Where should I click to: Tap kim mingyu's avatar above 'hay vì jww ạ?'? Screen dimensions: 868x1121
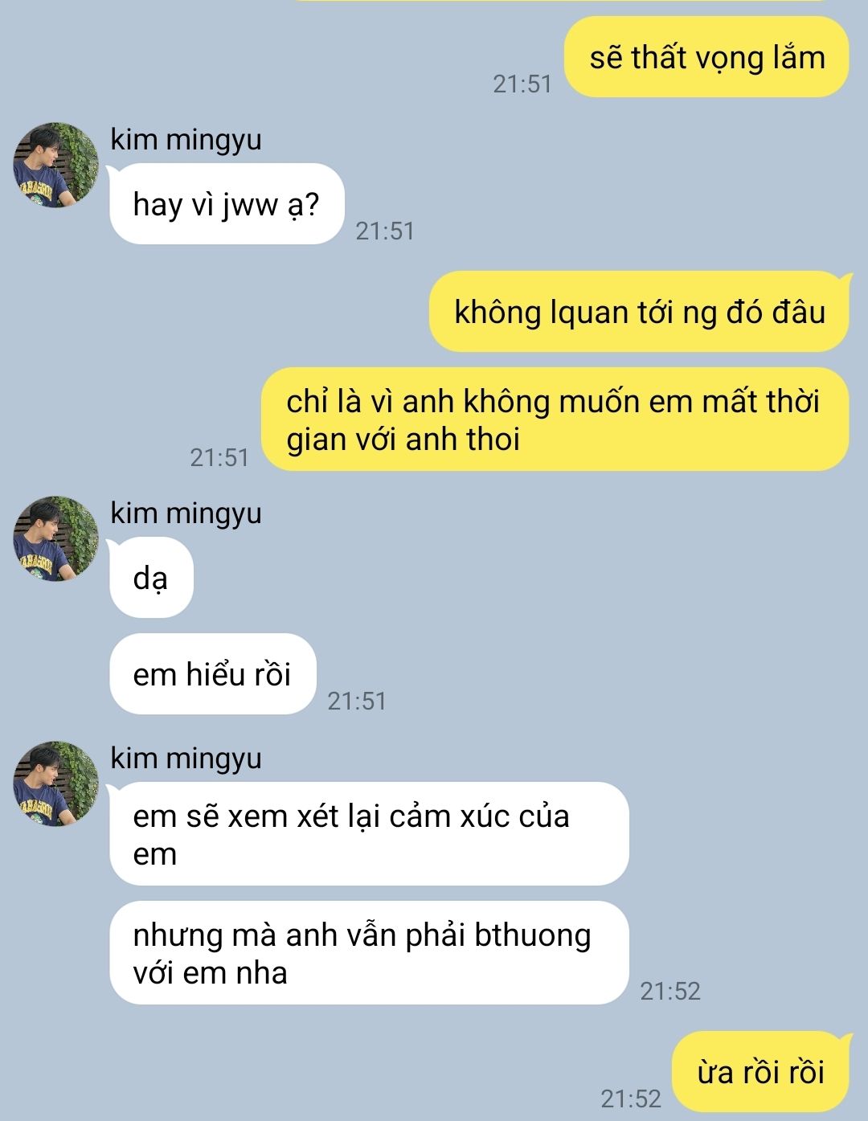[55, 166]
